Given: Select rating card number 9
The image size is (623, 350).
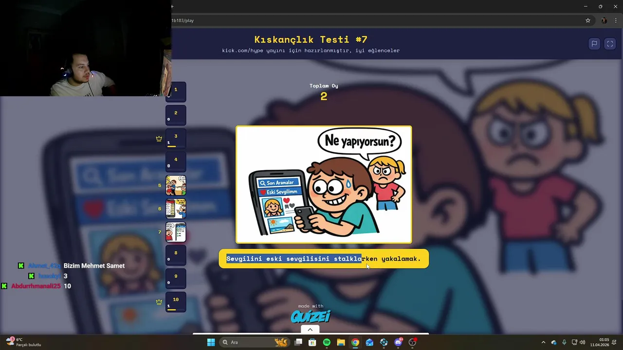Looking at the screenshot, I should tap(176, 279).
